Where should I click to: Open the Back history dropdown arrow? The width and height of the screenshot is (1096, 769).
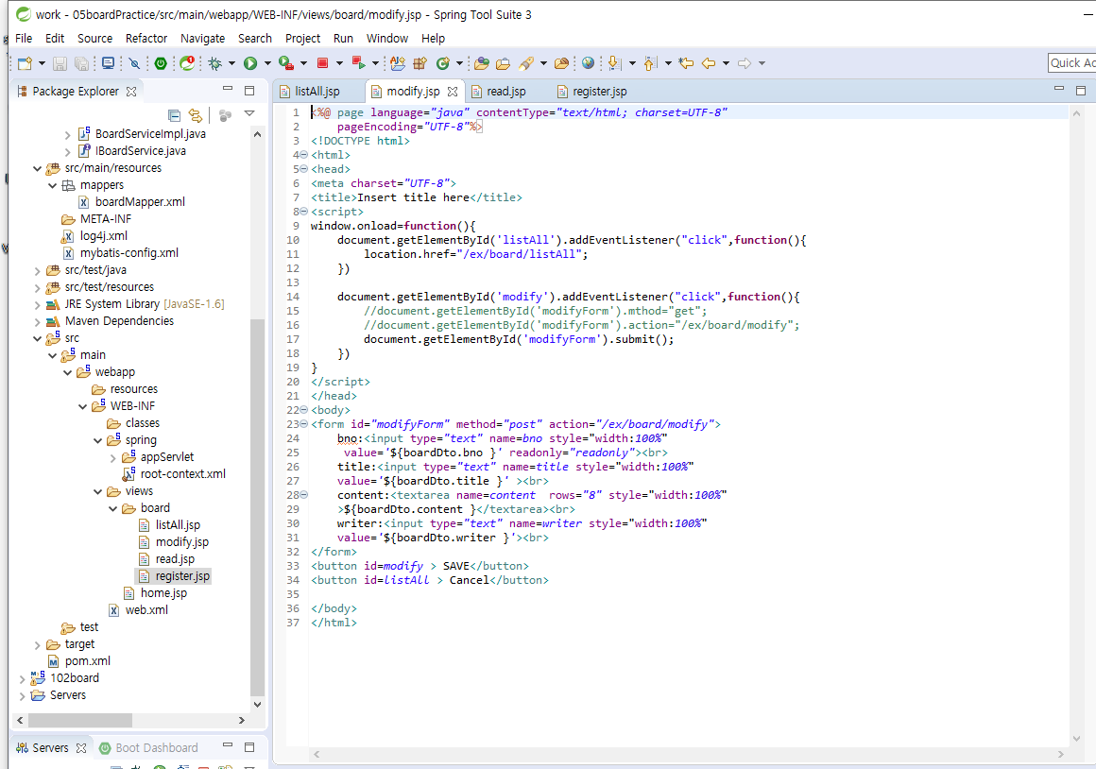click(x=727, y=63)
